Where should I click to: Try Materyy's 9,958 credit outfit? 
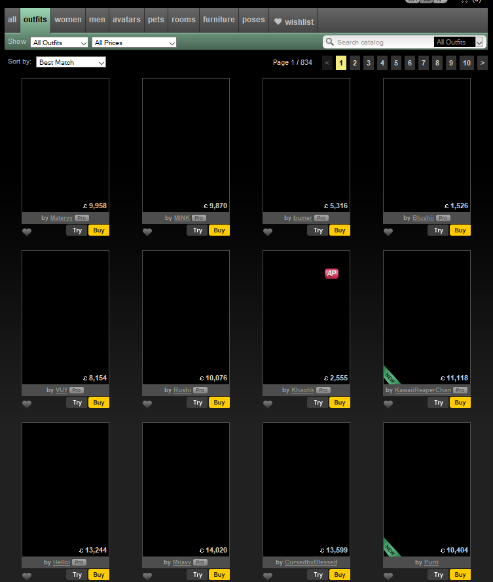77,230
